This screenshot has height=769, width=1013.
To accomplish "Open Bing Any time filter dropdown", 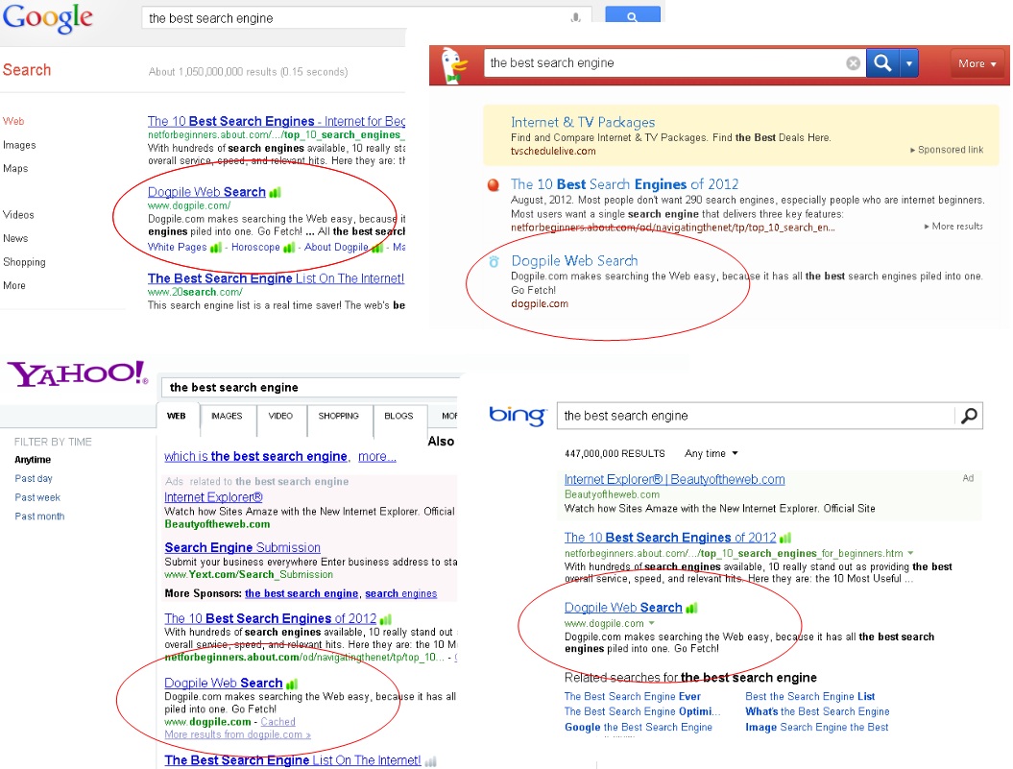I will (x=711, y=454).
